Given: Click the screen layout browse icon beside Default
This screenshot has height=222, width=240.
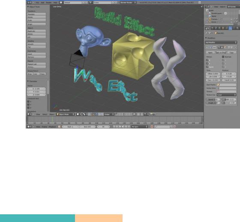Looking at the screenshot, I should [61, 3].
